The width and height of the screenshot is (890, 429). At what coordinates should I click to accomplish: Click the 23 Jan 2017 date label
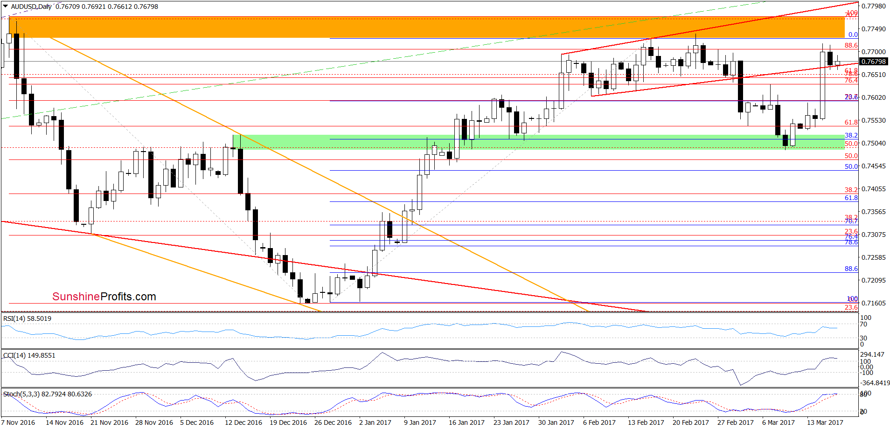coord(511,422)
